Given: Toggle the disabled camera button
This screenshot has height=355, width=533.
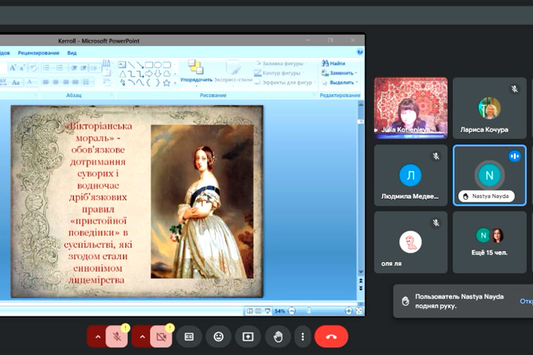Looking at the screenshot, I should [x=161, y=337].
